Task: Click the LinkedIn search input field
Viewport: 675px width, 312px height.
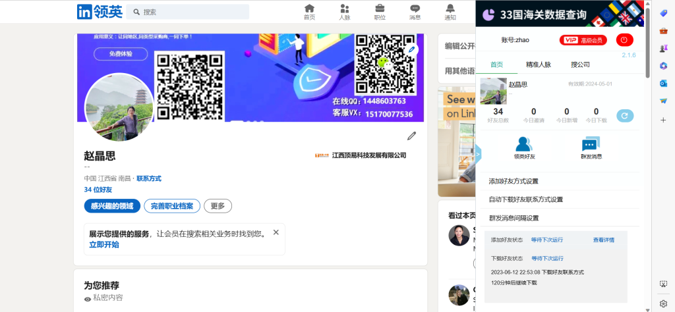Action: [188, 12]
